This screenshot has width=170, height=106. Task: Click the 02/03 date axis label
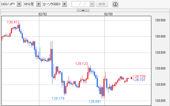point(108,14)
